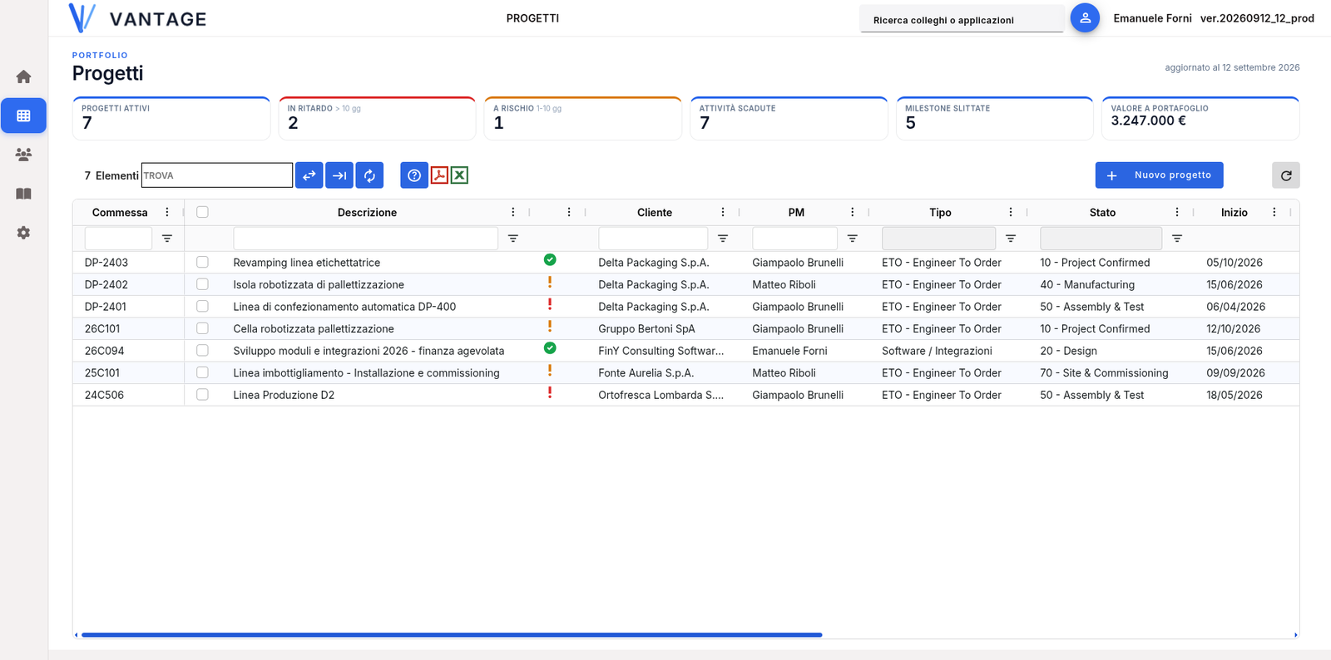Sort by the Cliente column header
The width and height of the screenshot is (1331, 660).
pos(655,213)
